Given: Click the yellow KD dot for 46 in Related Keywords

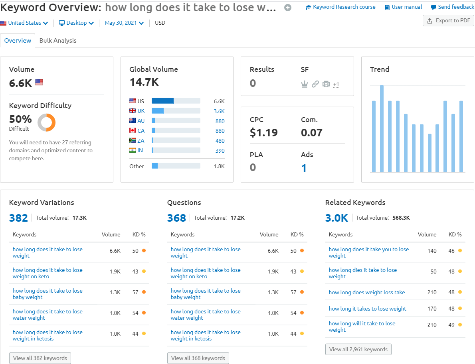Looking at the screenshot, I should 460,250.
